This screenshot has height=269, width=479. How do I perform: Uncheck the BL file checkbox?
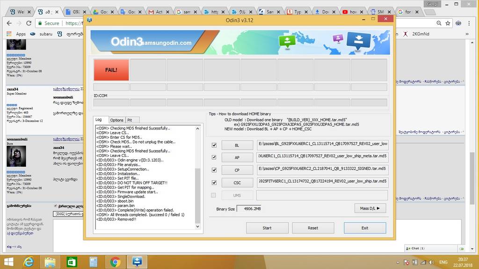(x=214, y=145)
